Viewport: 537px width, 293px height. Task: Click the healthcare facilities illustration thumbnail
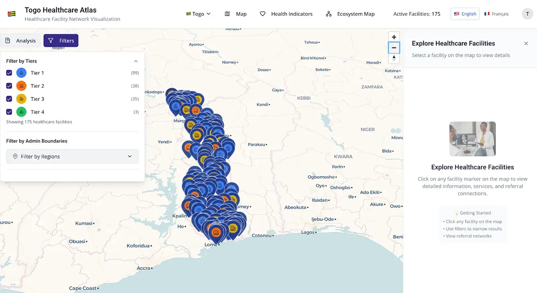[472, 139]
